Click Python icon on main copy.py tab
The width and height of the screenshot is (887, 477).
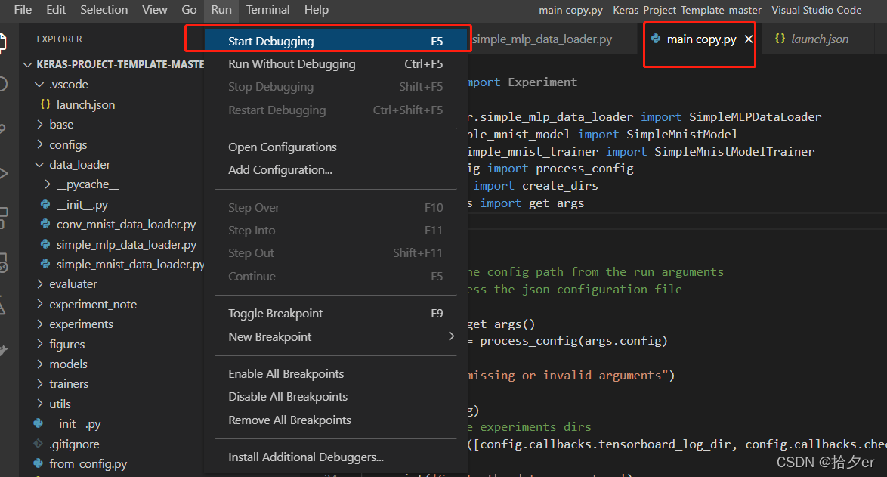[656, 39]
